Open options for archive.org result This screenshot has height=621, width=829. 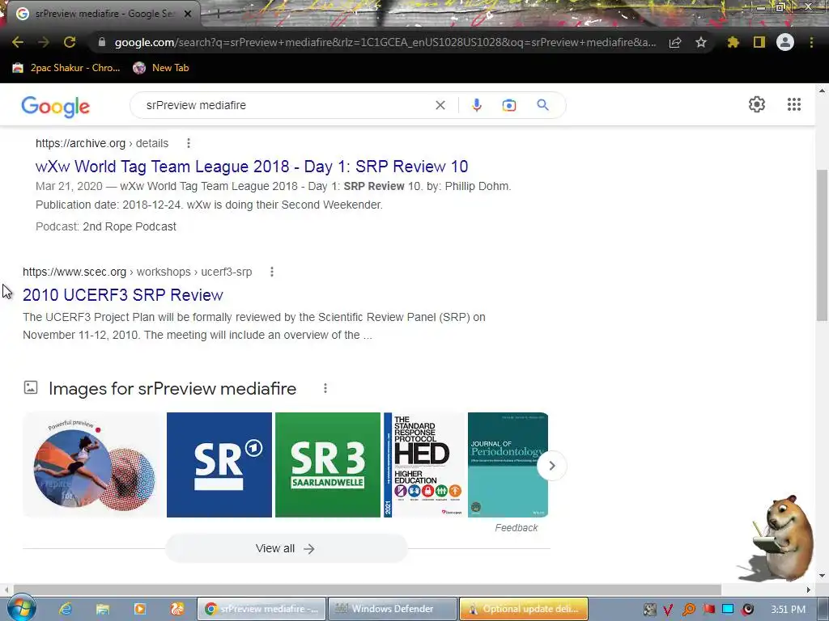tap(188, 143)
